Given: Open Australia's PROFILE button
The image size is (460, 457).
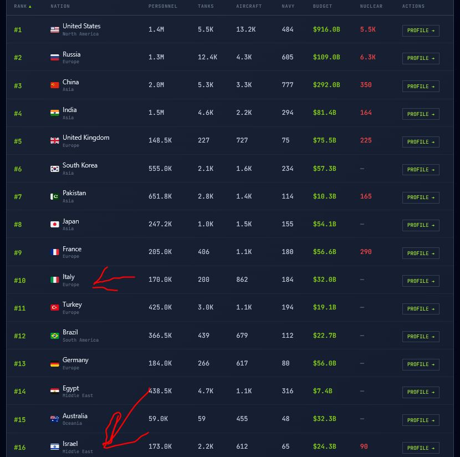Looking at the screenshot, I should tap(421, 420).
